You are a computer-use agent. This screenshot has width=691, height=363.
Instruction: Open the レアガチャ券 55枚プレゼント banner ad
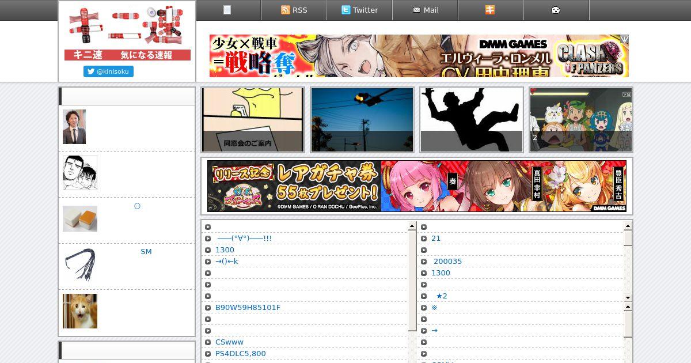click(x=417, y=186)
